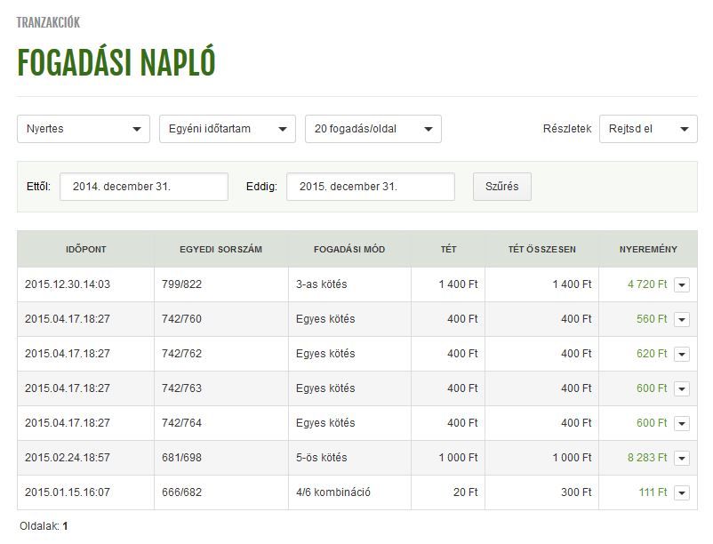Expand details for the 8 283 Ft winning
713x544 pixels.
[682, 458]
